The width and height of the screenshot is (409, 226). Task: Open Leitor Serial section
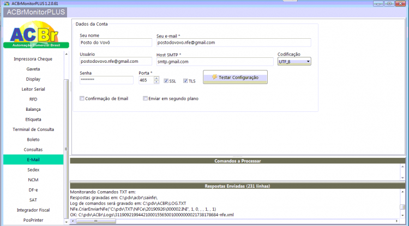tap(33, 89)
